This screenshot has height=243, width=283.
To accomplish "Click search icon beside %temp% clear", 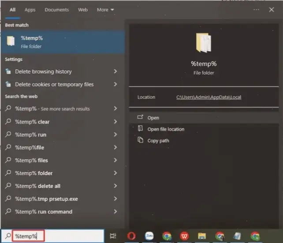I will (x=8, y=122).
